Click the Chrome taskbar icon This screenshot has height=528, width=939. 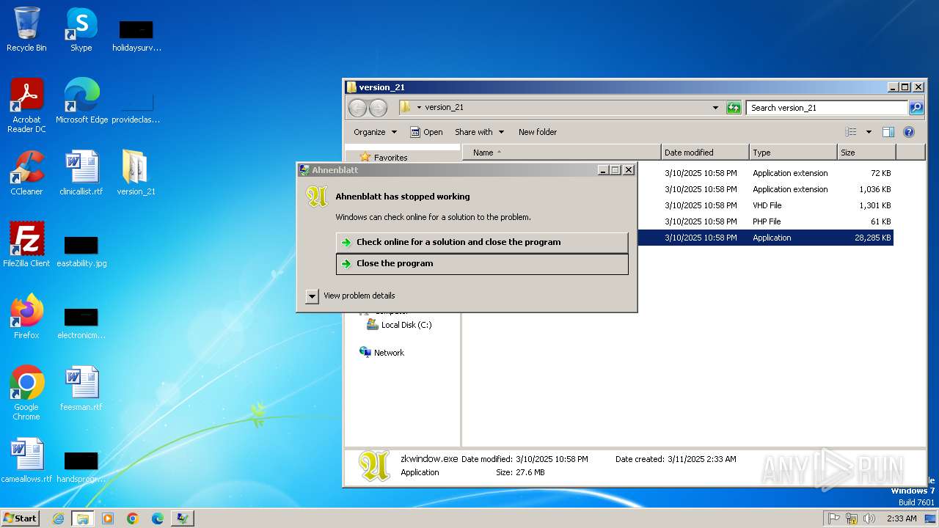point(133,518)
